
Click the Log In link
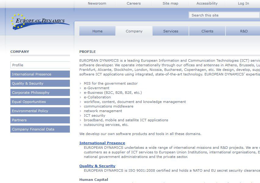tap(244, 3)
